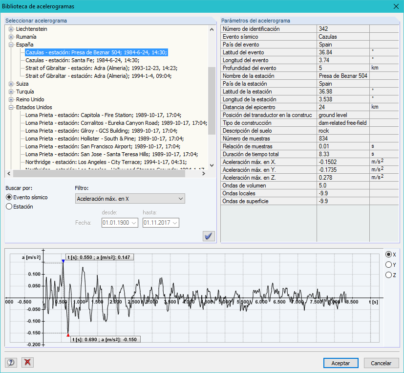The image size is (404, 373).
Task: Click the minimum tooltip t 0.690 a -0.150
Action: (x=106, y=339)
